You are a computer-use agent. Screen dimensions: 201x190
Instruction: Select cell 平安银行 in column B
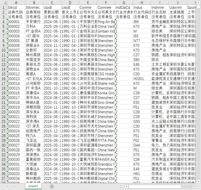(34, 21)
